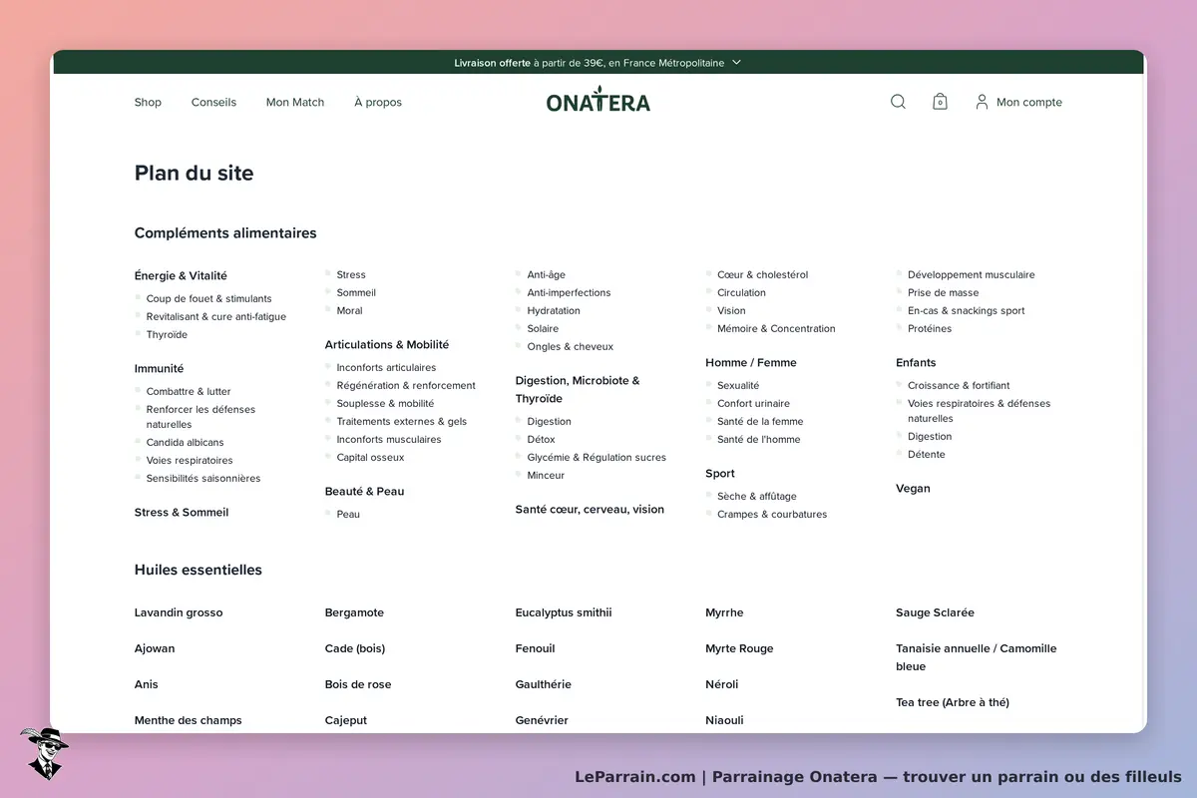Open Santé cœur, cerveau, vision category

pyautogui.click(x=590, y=509)
